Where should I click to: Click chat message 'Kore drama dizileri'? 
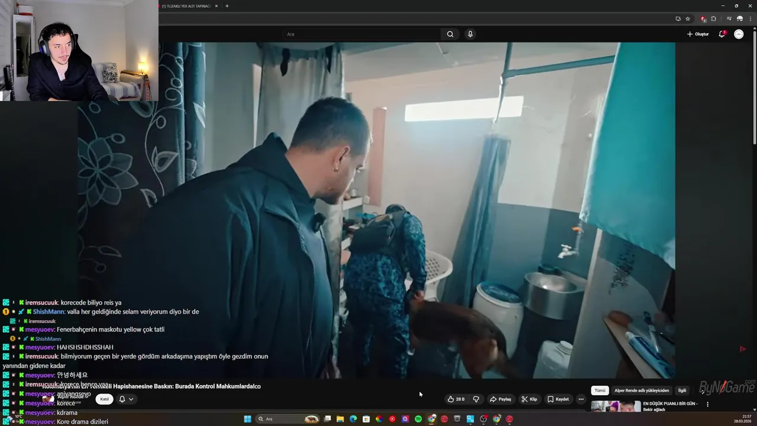[82, 422]
